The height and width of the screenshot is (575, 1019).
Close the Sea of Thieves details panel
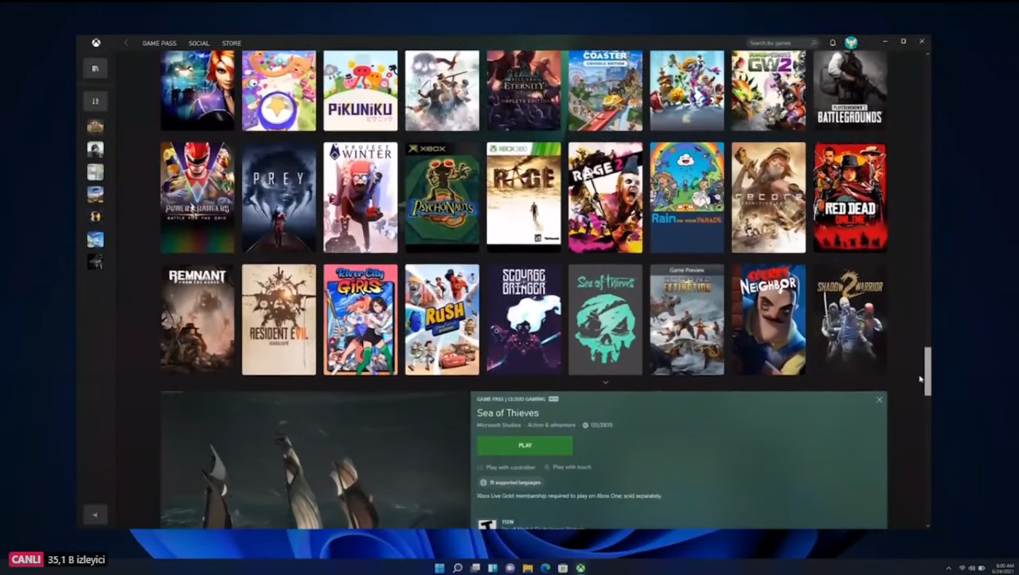(x=879, y=400)
